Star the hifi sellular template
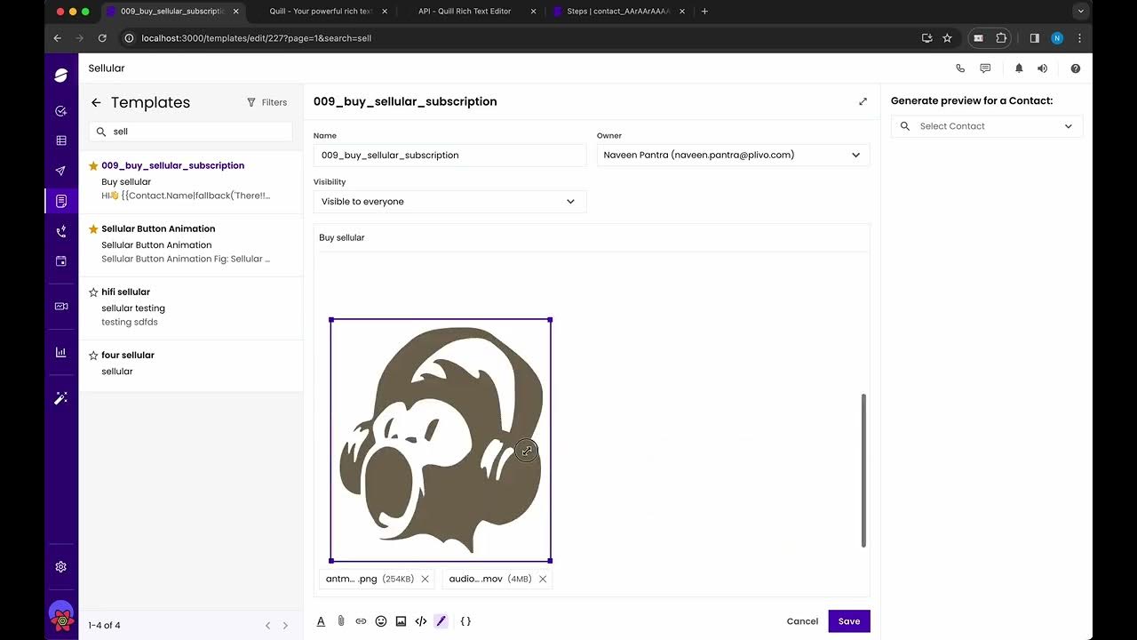This screenshot has width=1137, height=640. [x=93, y=292]
